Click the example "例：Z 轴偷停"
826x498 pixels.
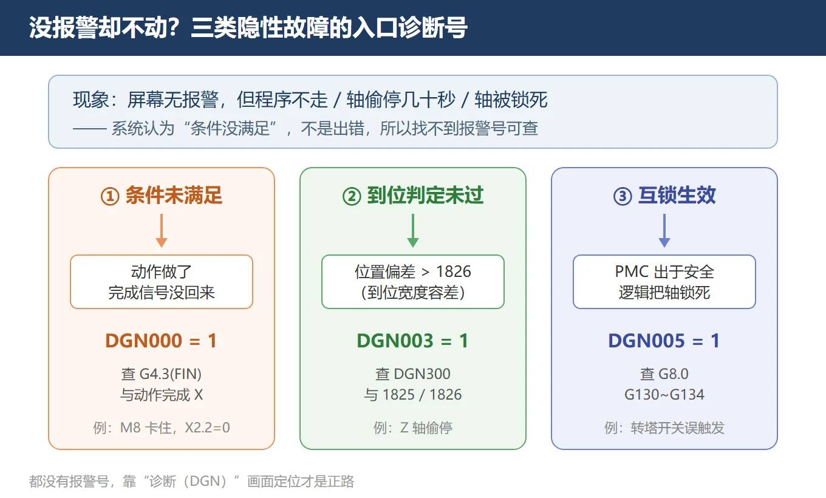[x=413, y=428]
